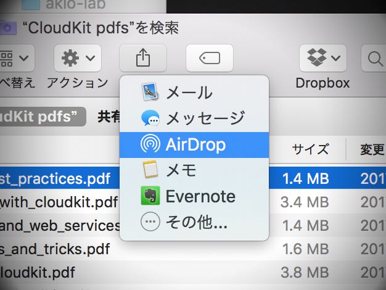Screen dimensions: 386x290
Task: Click the ellipsis icon beside その他
Action: coord(150,222)
